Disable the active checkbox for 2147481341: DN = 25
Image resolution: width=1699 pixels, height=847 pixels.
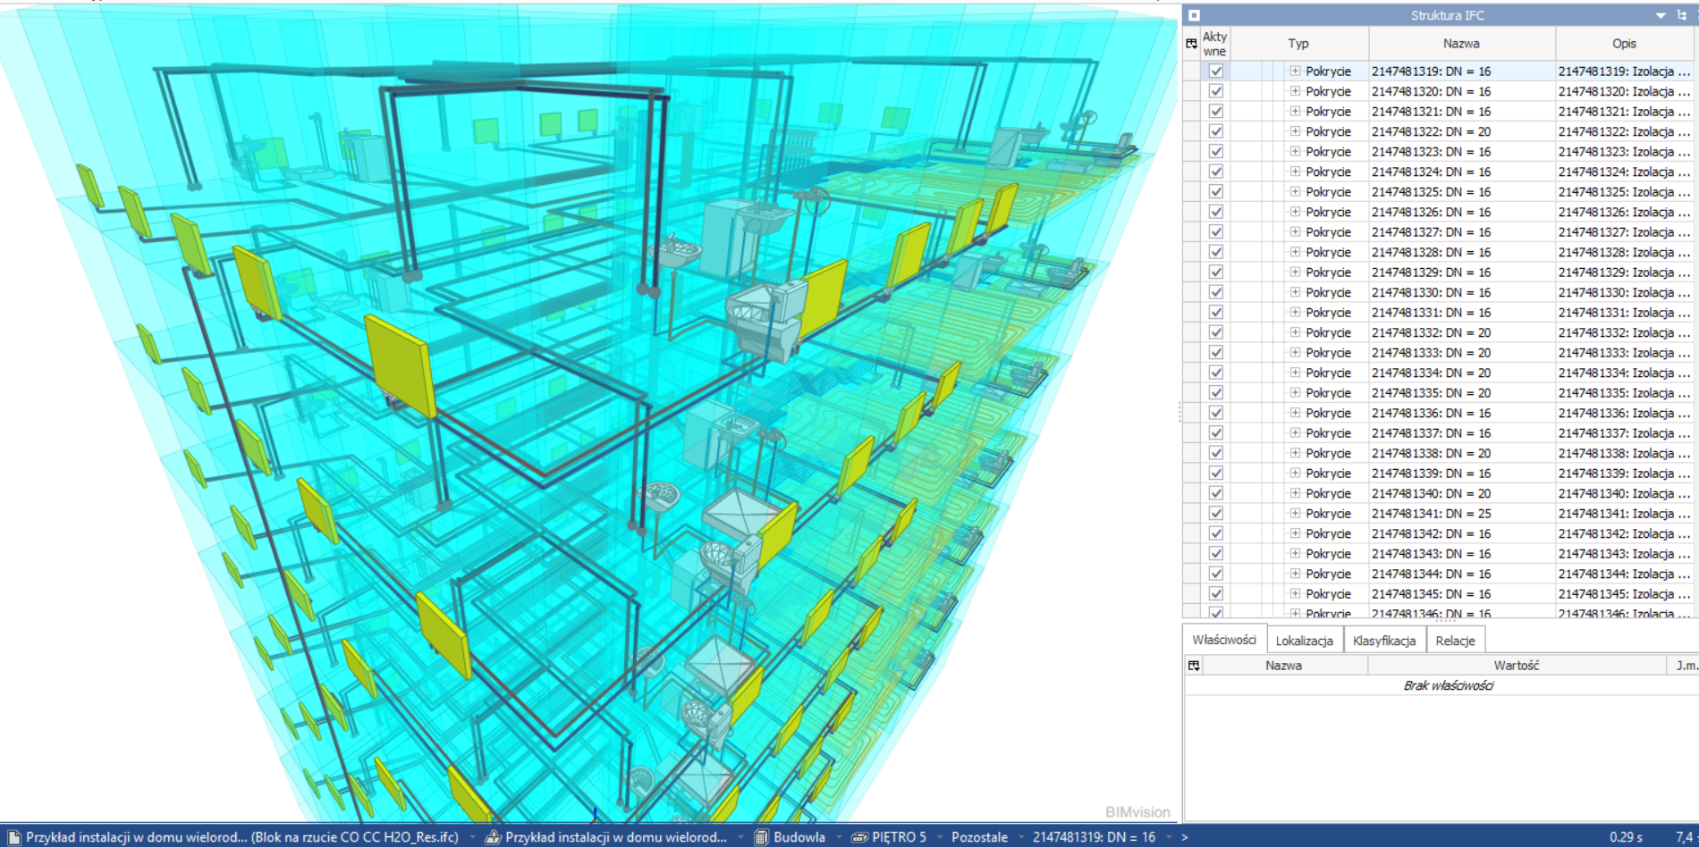tap(1215, 514)
